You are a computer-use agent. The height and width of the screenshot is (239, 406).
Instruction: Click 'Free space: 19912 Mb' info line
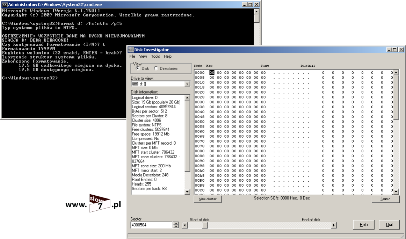click(151, 134)
